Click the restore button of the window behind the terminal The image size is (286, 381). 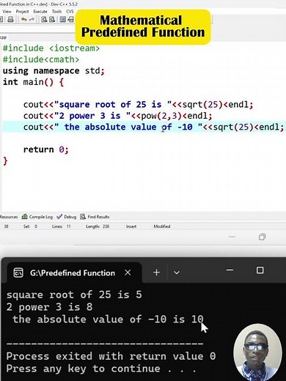[x=262, y=237]
